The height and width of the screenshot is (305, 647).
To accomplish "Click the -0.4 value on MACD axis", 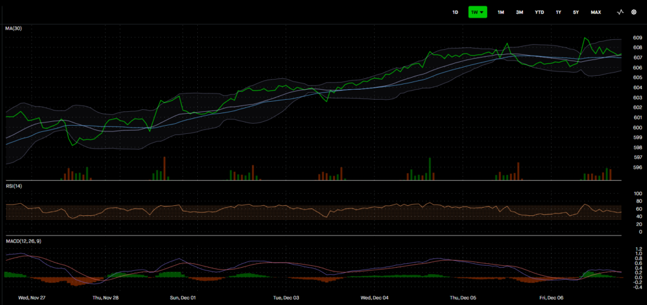I will pyautogui.click(x=638, y=287).
